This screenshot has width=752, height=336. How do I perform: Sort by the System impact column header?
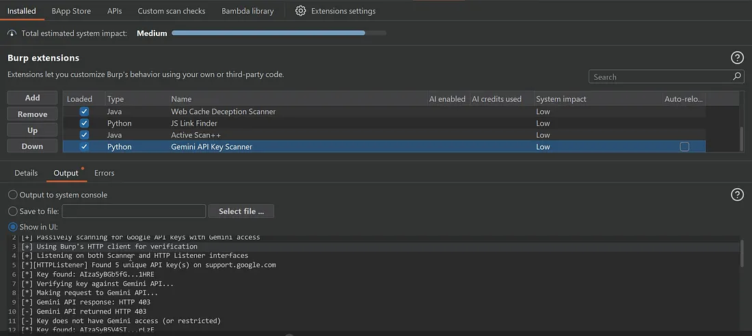(597, 99)
